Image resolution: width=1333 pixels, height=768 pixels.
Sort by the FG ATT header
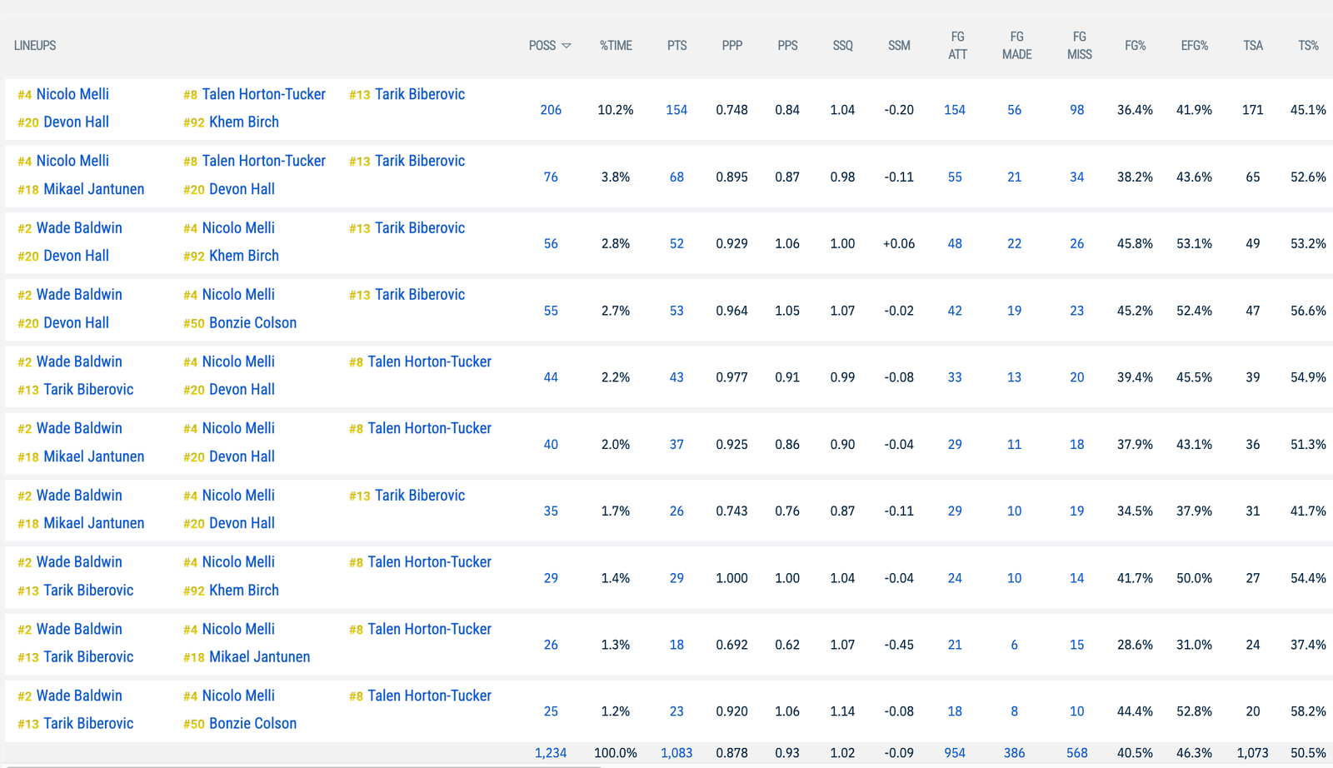(x=957, y=46)
